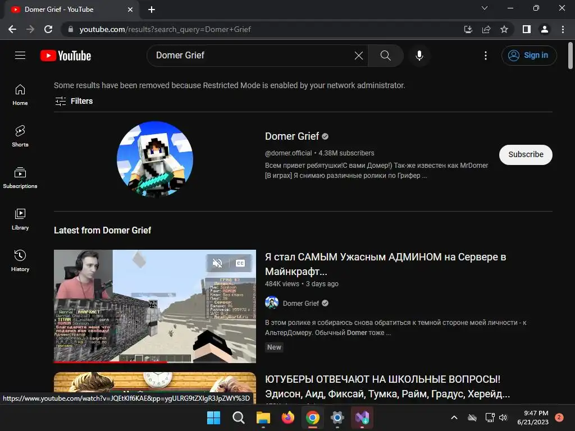Open Visual Studio from the taskbar
Screen dimensions: 575x431
point(362,418)
